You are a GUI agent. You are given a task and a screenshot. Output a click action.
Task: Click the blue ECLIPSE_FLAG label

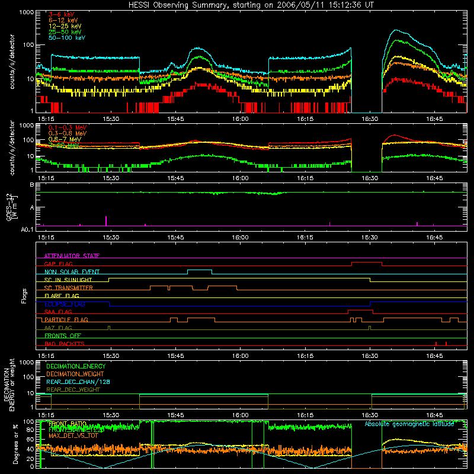click(65, 304)
